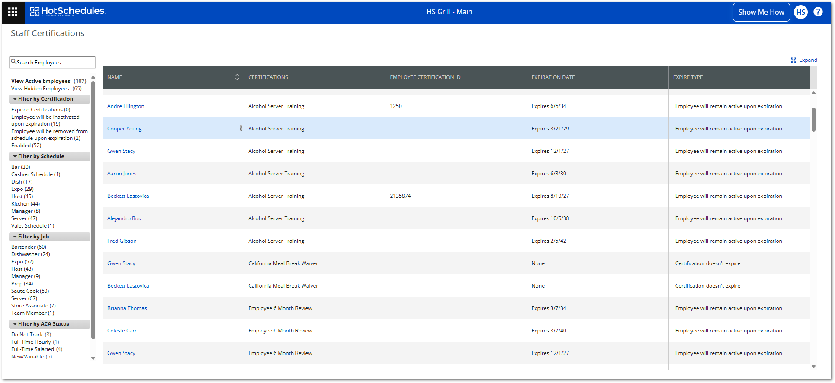Filter by Expired Certifications (0)
This screenshot has height=383, width=835.
point(41,110)
